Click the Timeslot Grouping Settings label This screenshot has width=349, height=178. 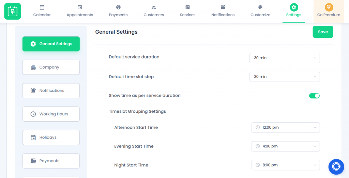coord(137,111)
